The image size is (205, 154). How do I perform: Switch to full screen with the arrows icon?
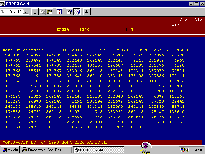point(60,12)
